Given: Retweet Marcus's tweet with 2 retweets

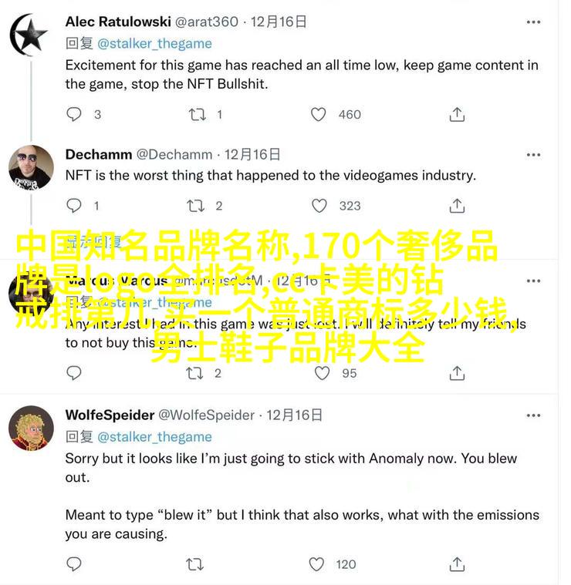Looking at the screenshot, I should click(194, 373).
